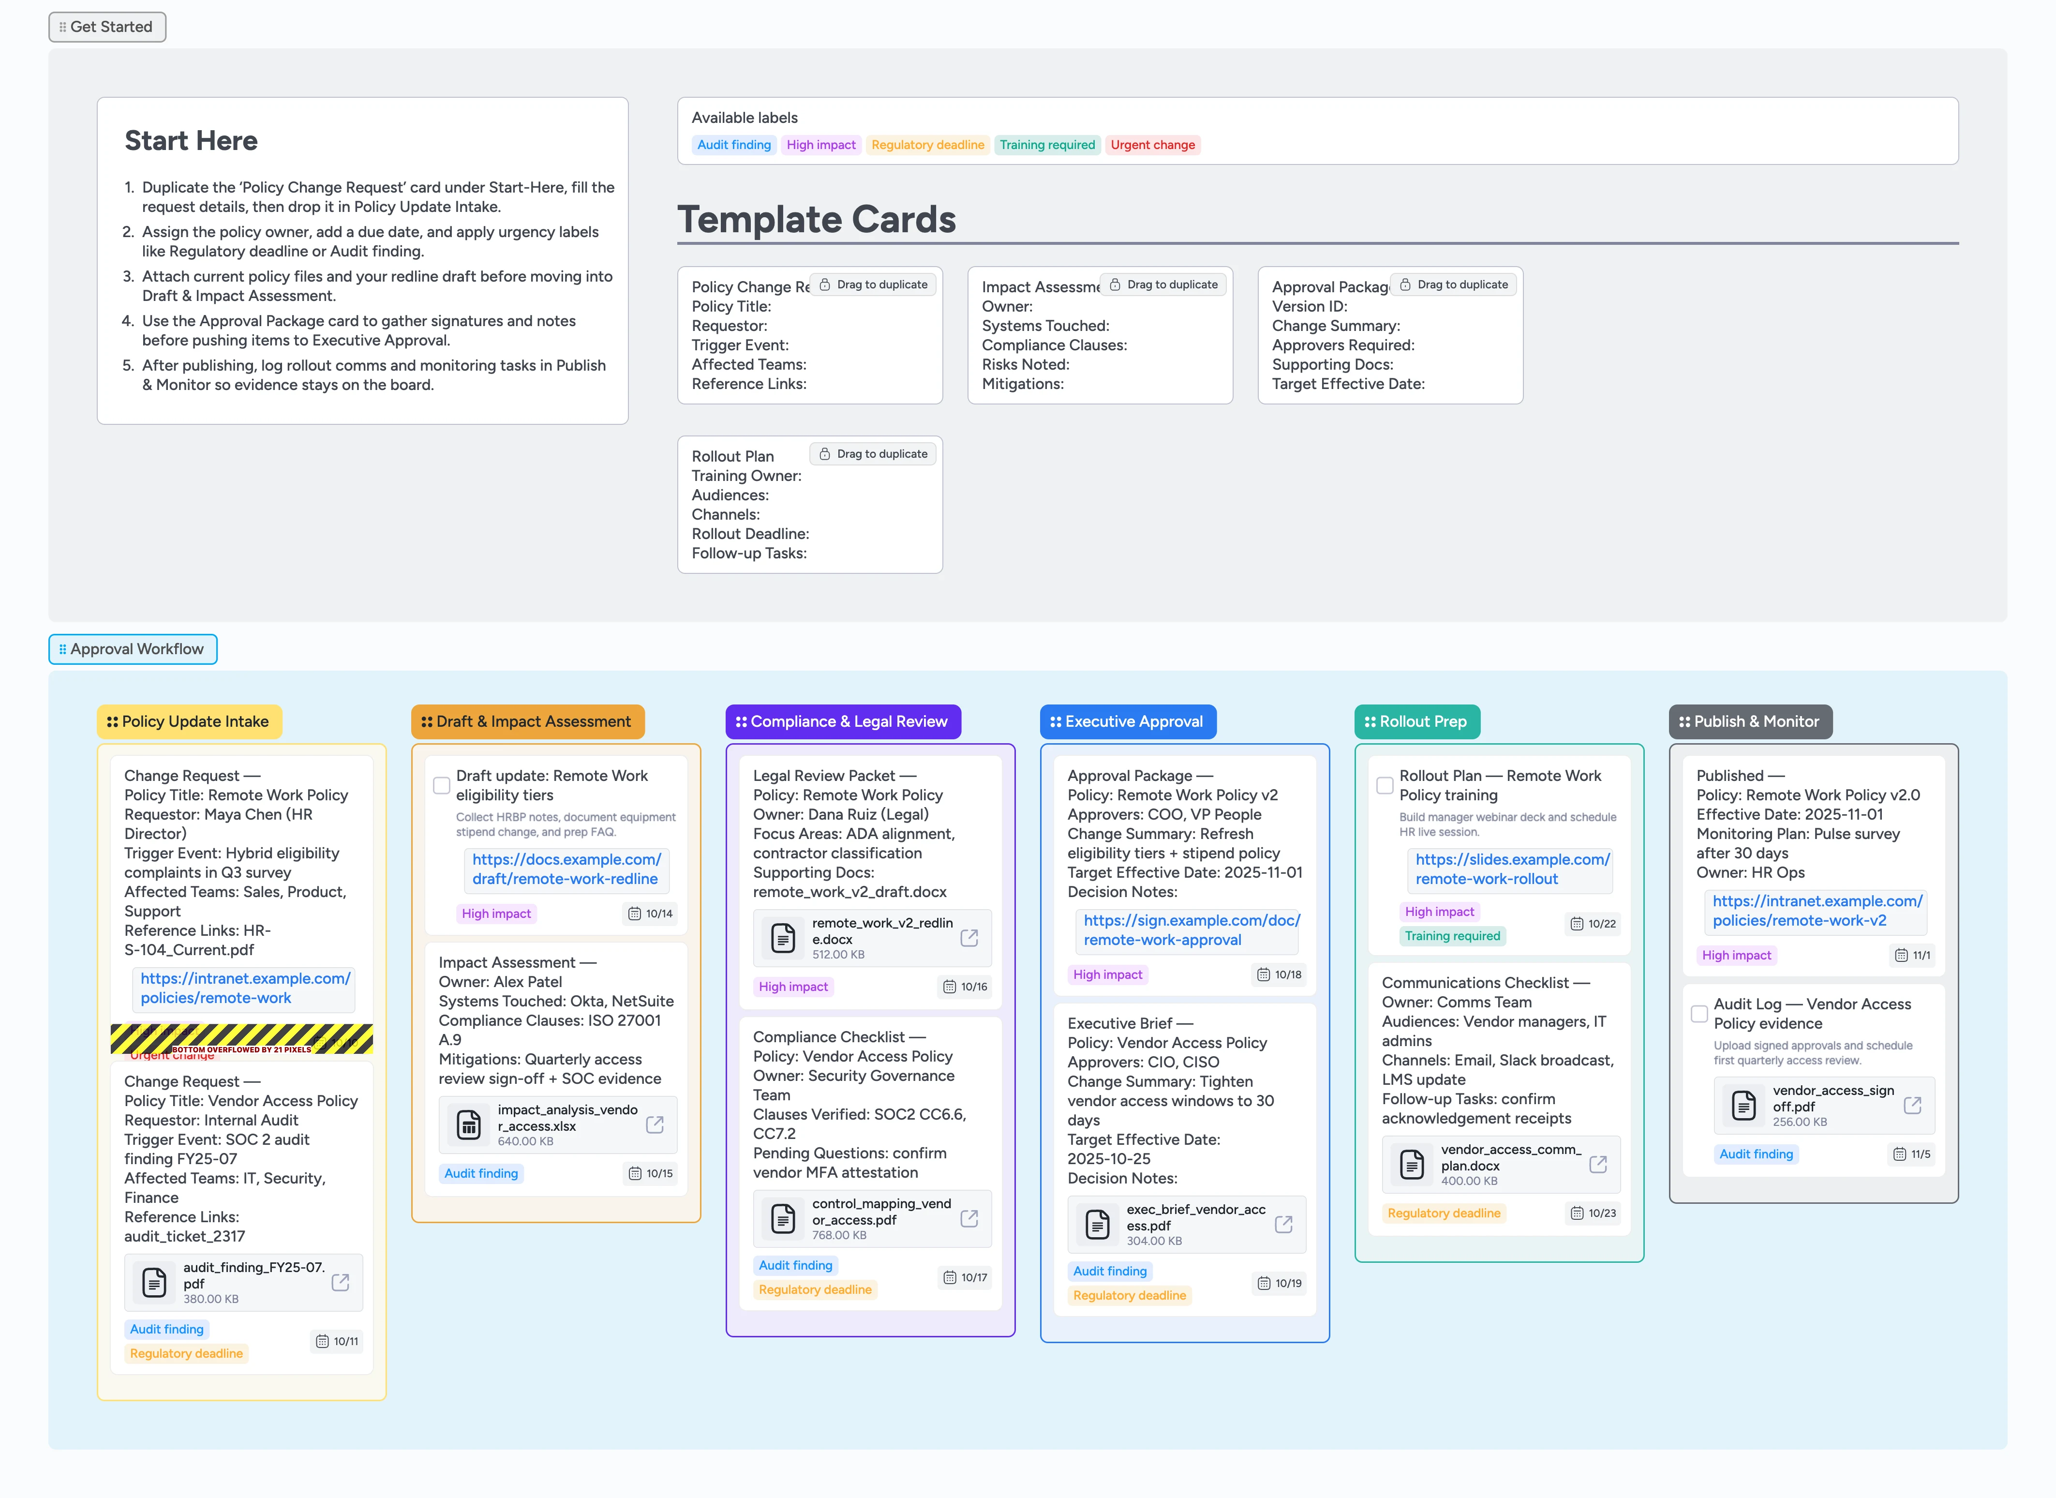Click the document icon on exec_brief_vendor_access.pdf
Screen dimensions: 2056x1498
click(1099, 1224)
